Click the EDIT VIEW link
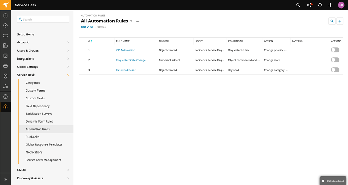The width and height of the screenshot is (348, 185). click(87, 27)
